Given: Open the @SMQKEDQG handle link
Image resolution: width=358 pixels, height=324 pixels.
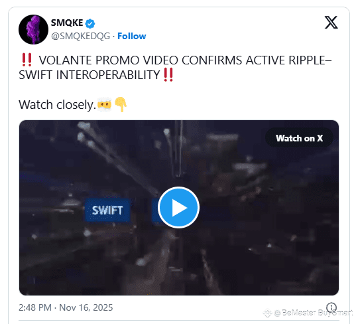Looking at the screenshot, I should point(81,36).
